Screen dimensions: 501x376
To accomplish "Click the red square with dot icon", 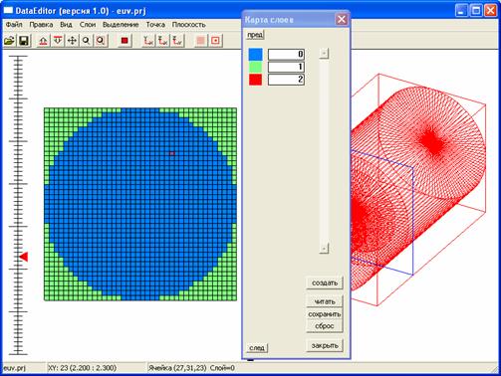I will 215,41.
